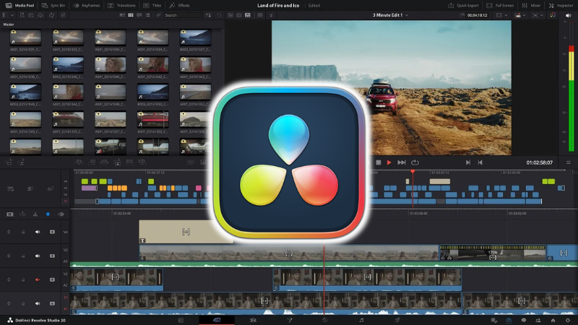Switch to the Titles tab
The width and height of the screenshot is (578, 325).
[x=152, y=6]
